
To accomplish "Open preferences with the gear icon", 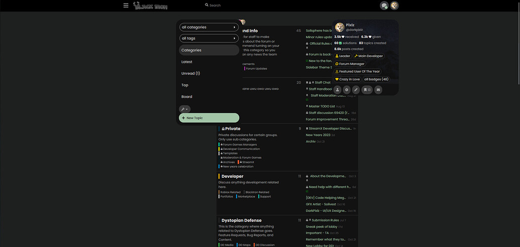I will pyautogui.click(x=347, y=89).
